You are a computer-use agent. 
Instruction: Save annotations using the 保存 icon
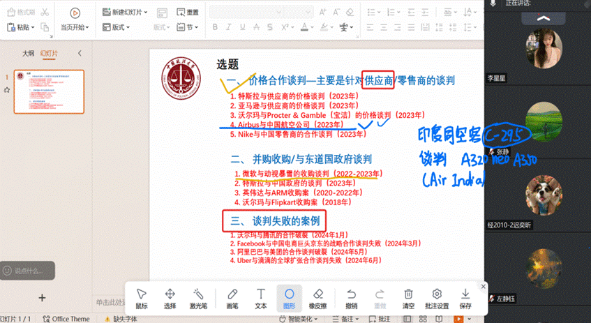coord(465,298)
